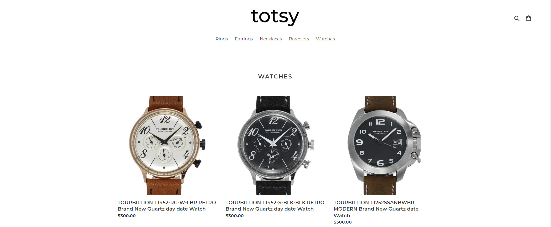This screenshot has height=227, width=551.
Task: Click the $300.00 price under the rose gold watch
Action: [x=127, y=216]
